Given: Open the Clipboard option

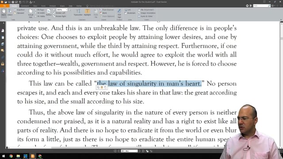Looking at the screenshot, I should 19,13.
